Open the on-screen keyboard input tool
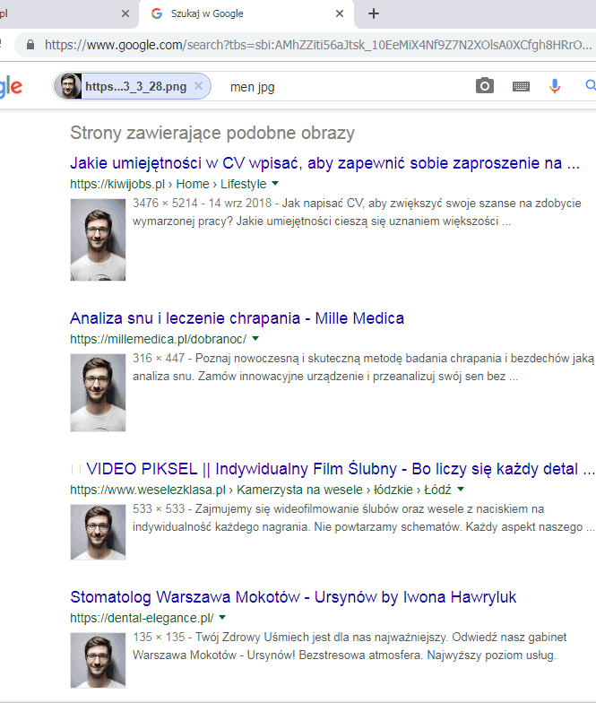 tap(521, 86)
